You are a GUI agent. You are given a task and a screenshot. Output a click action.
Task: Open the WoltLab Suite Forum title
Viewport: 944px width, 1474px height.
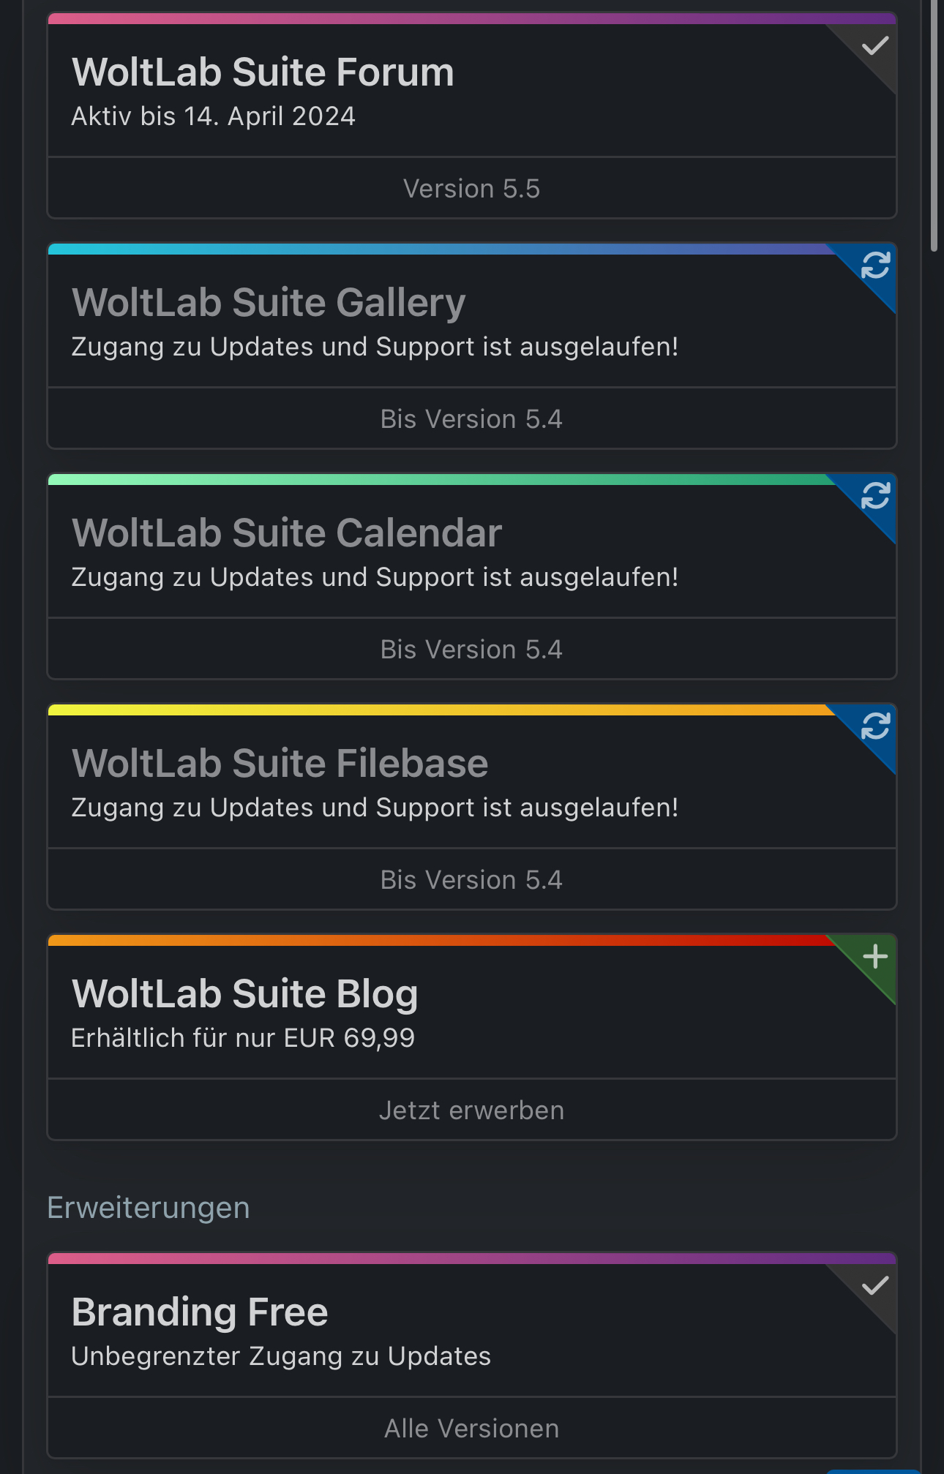click(x=263, y=72)
